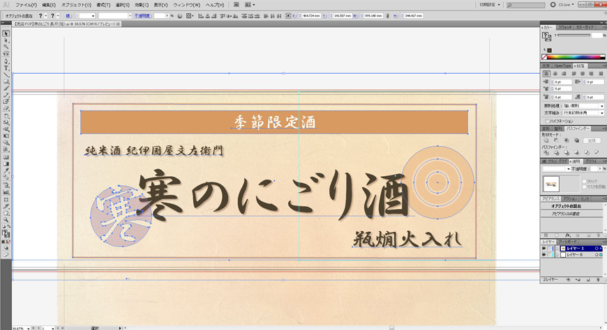Click align left paragraph icon
Image resolution: width=607 pixels, height=330 pixels.
point(546,73)
